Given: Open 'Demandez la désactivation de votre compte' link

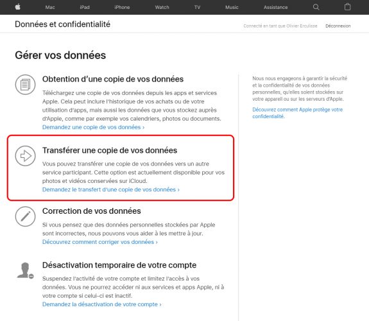Looking at the screenshot, I should pos(102,304).
